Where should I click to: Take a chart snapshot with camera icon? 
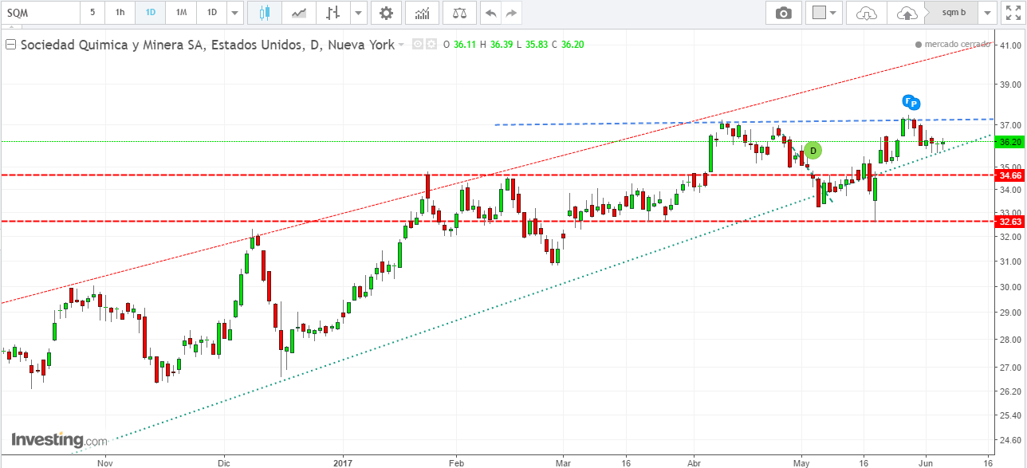(x=785, y=13)
